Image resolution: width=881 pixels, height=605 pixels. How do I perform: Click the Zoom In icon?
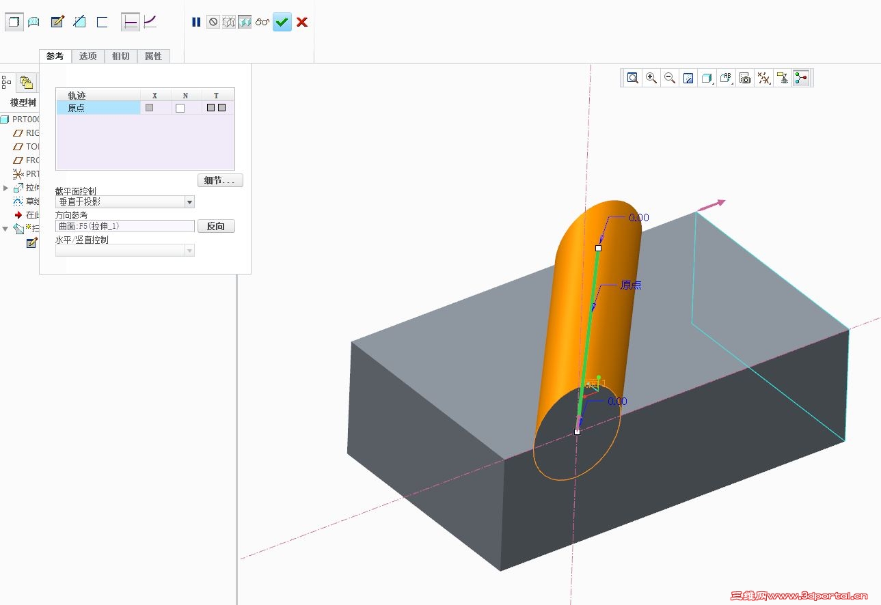coord(651,78)
